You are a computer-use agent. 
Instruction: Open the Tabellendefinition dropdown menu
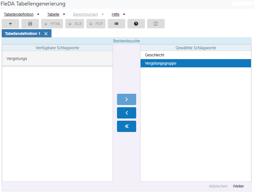tap(21, 14)
